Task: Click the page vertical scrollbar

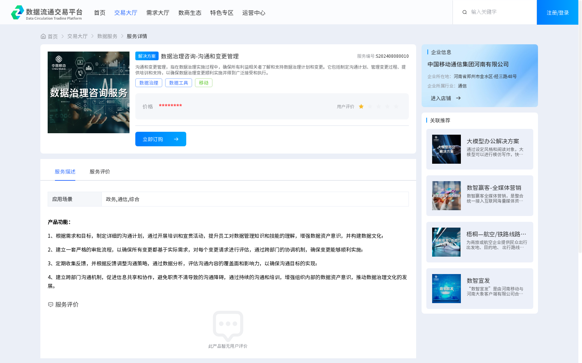Action: coord(580,127)
